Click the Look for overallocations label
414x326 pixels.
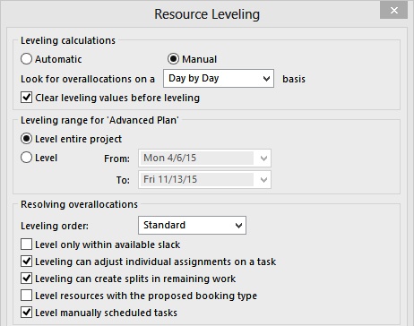point(88,79)
